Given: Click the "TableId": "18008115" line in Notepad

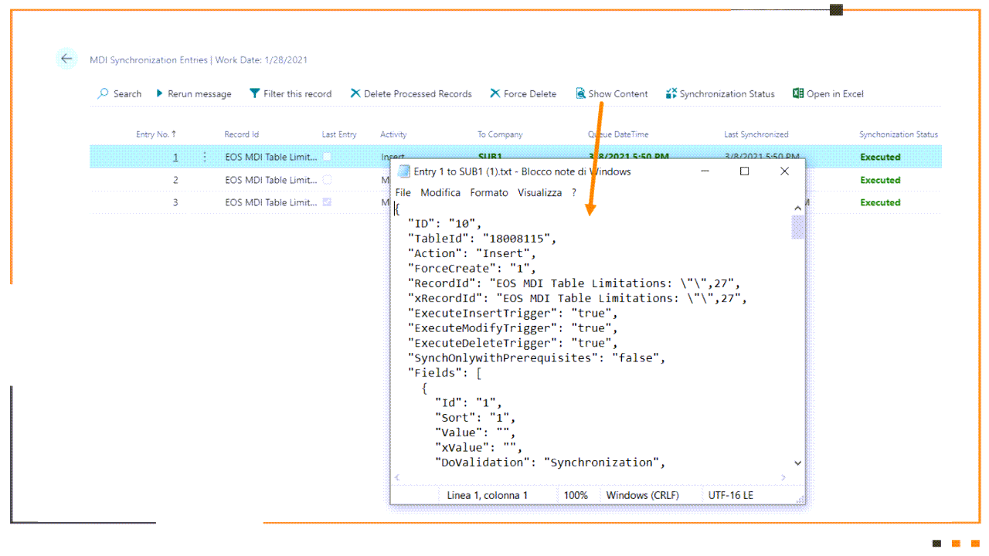Looking at the screenshot, I should click(482, 239).
